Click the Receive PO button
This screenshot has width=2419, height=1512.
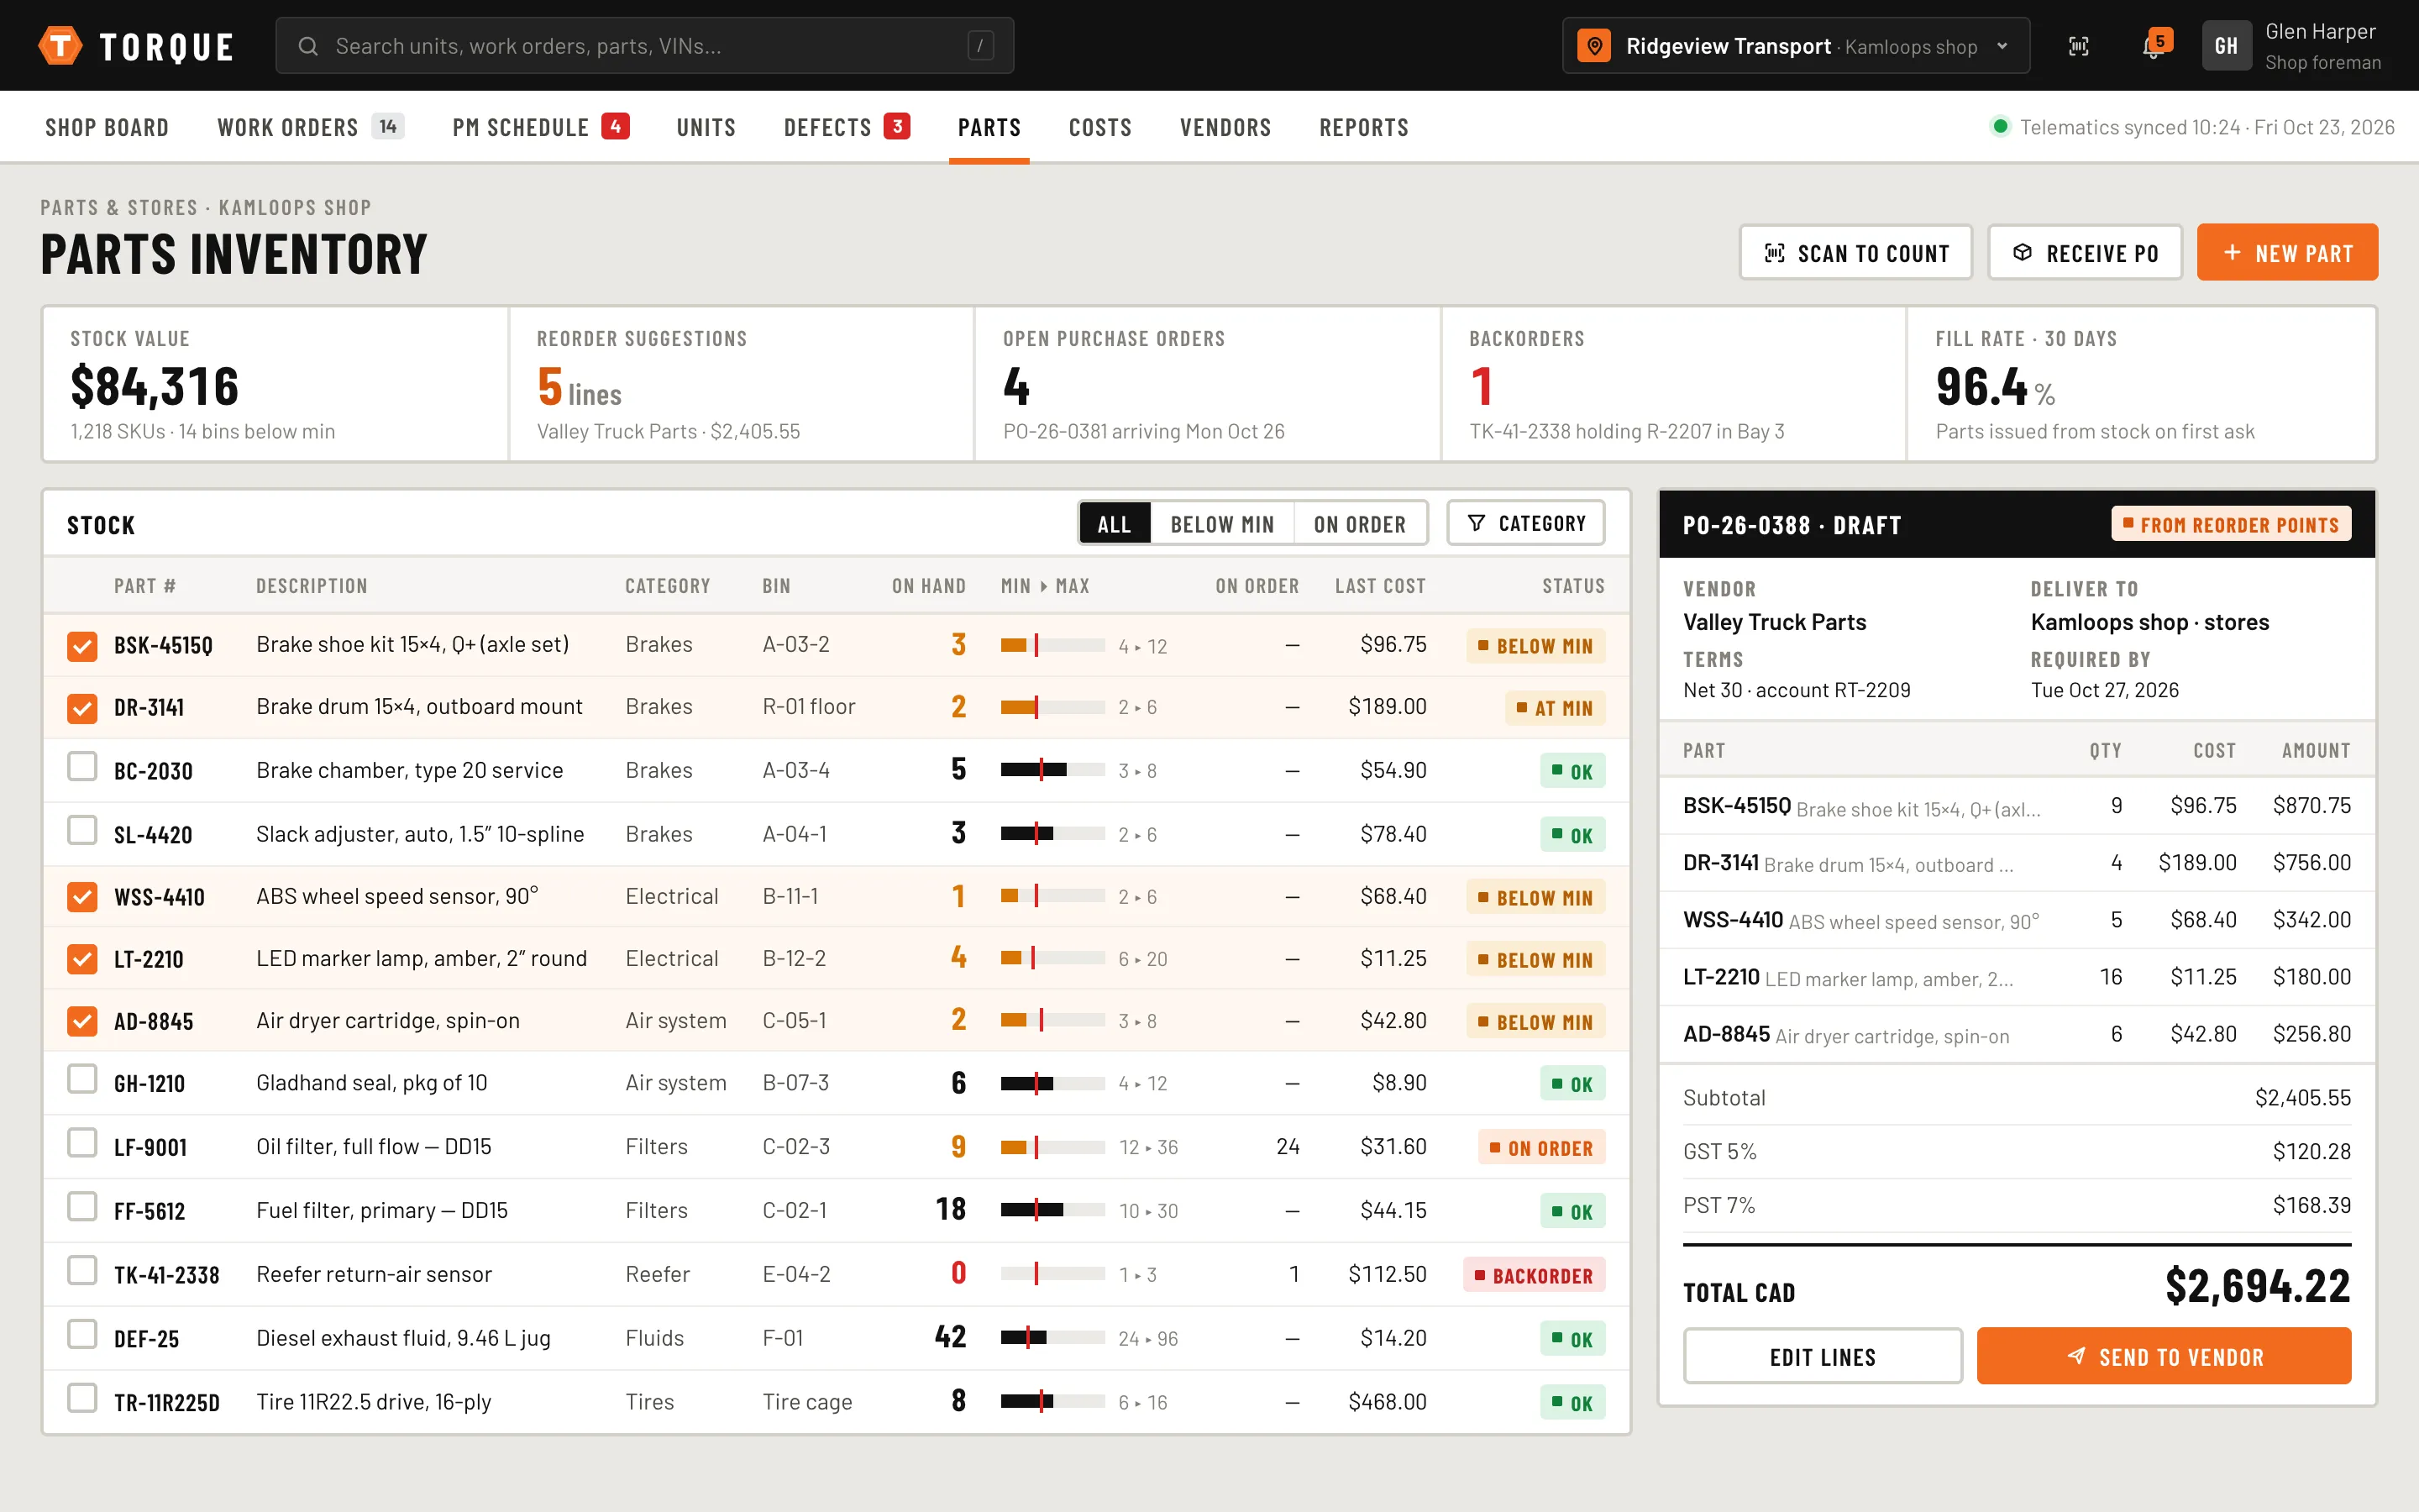2084,253
